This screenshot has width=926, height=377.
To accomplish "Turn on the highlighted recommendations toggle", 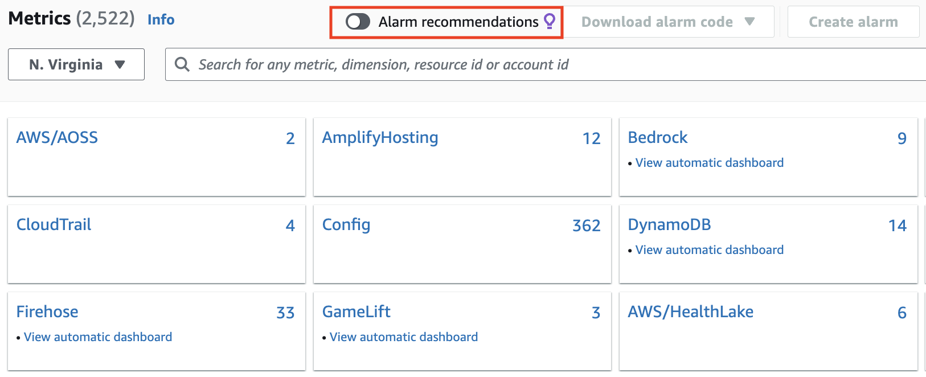I will pos(358,21).
